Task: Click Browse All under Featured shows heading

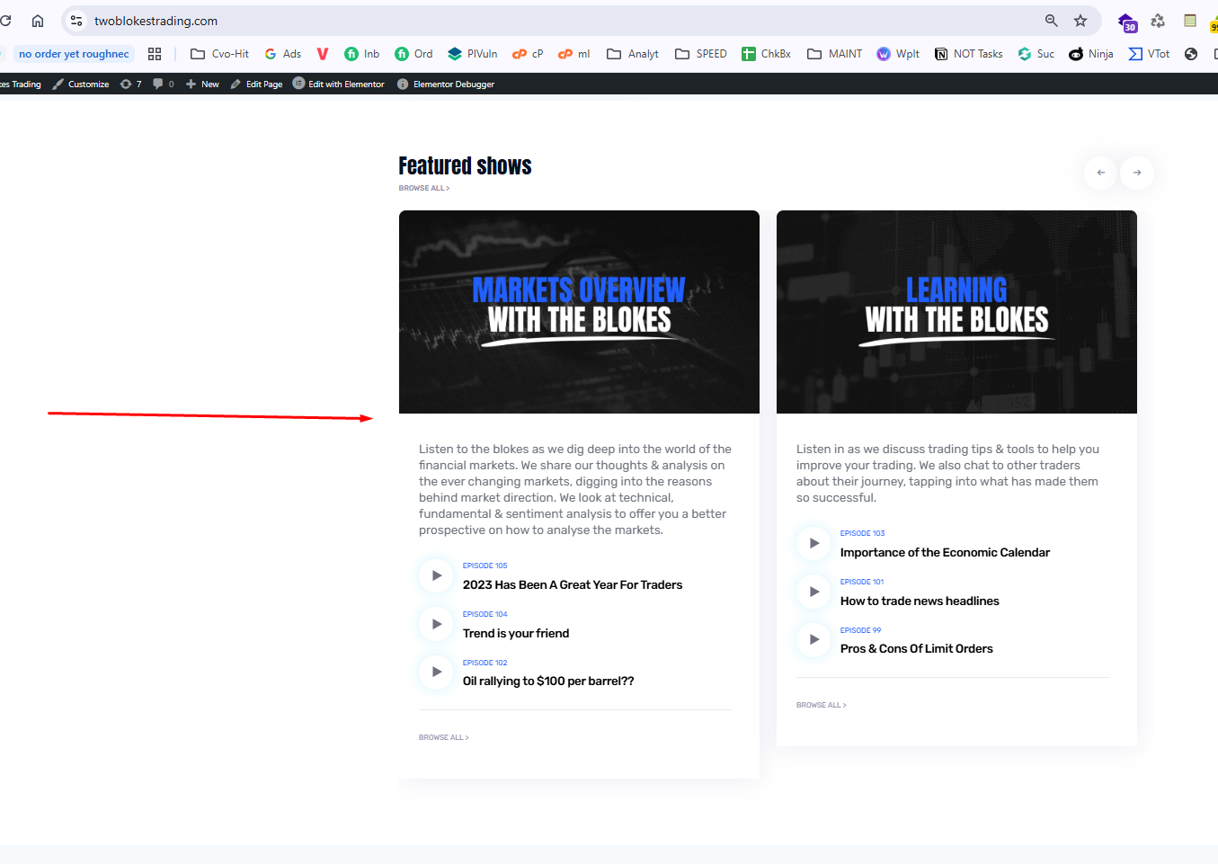Action: [x=424, y=188]
